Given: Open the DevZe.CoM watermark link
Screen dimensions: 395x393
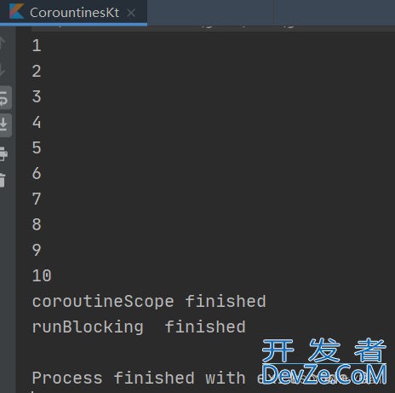Looking at the screenshot, I should 324,375.
